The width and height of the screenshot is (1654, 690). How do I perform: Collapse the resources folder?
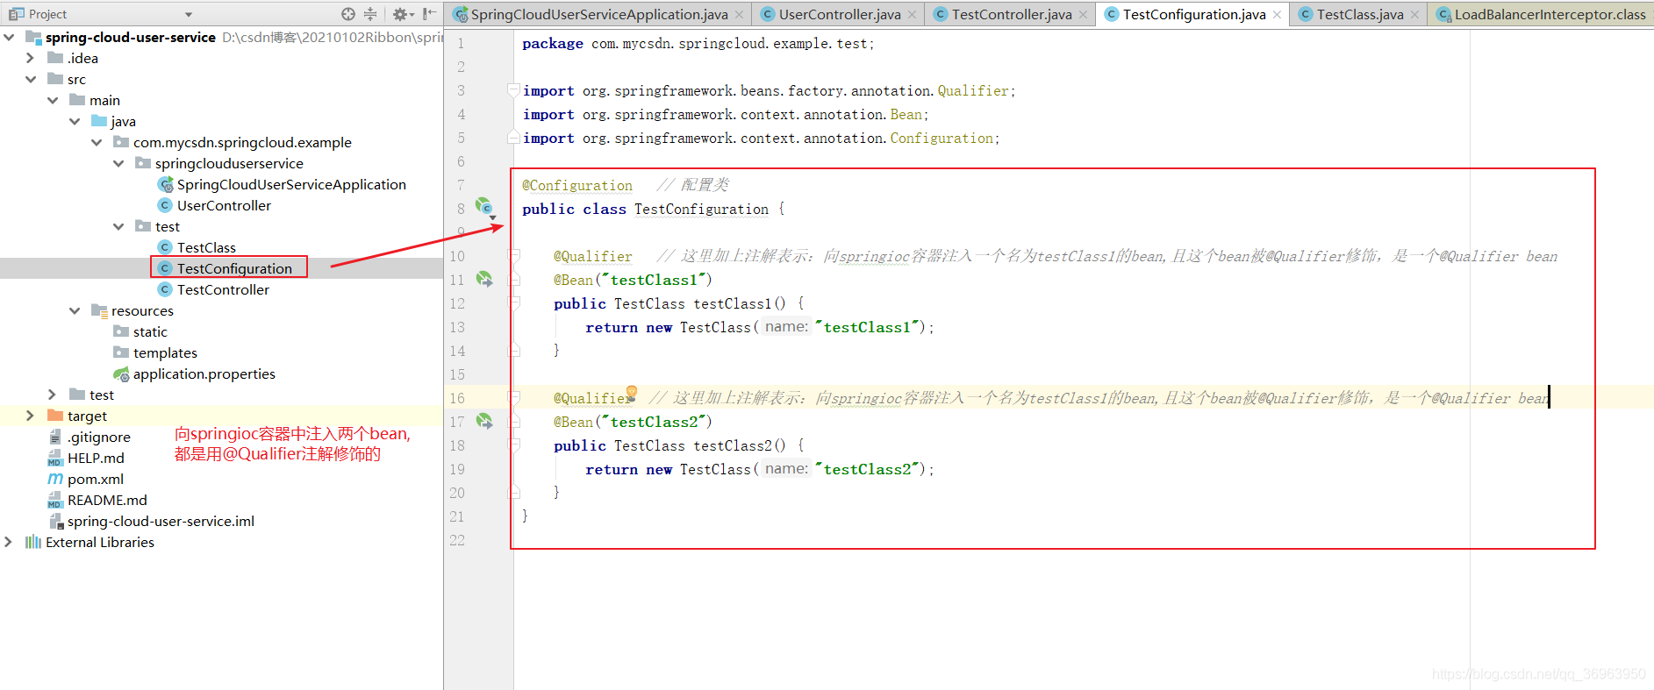[x=75, y=310]
